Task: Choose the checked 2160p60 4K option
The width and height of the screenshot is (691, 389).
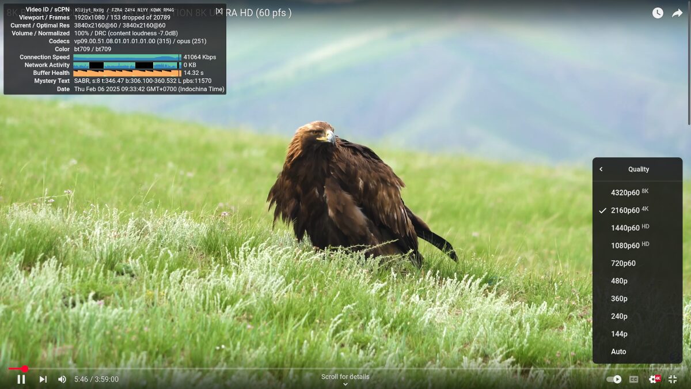Action: point(637,210)
